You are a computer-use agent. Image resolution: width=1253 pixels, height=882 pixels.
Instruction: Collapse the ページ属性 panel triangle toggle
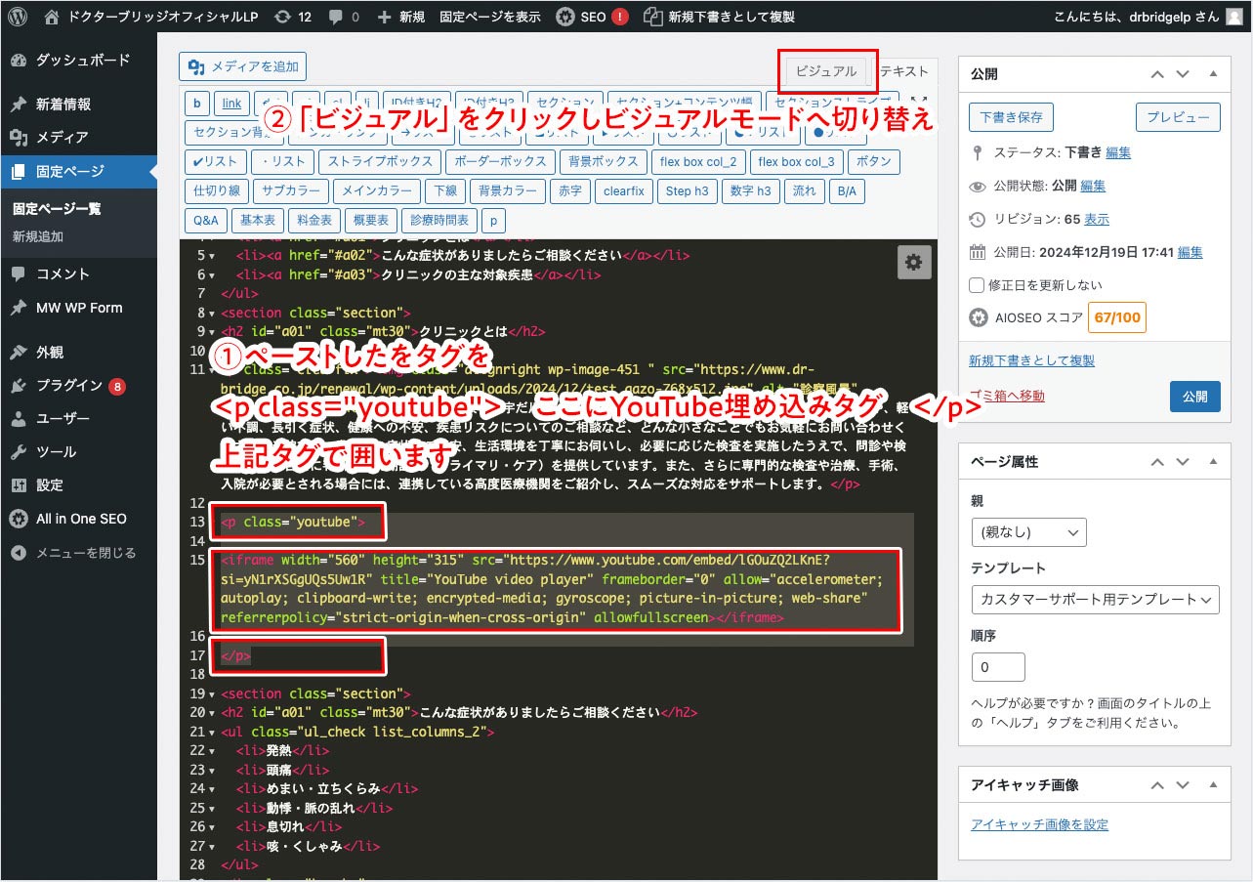[x=1213, y=461]
